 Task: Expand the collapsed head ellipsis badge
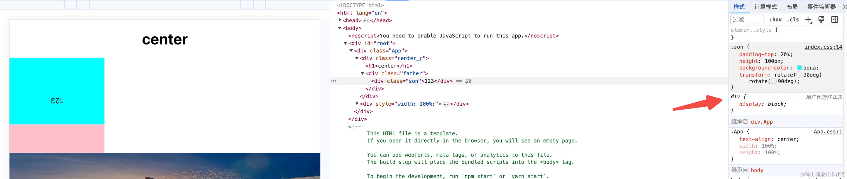pos(366,21)
